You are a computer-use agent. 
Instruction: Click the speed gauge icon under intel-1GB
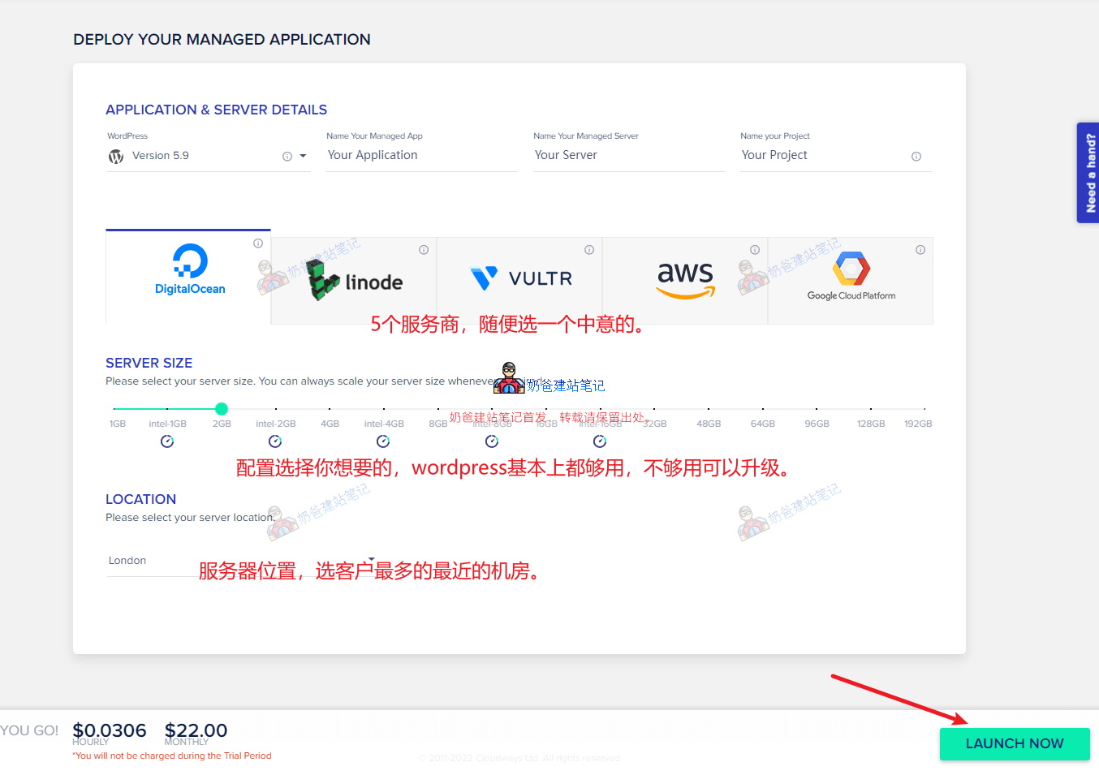[x=167, y=441]
